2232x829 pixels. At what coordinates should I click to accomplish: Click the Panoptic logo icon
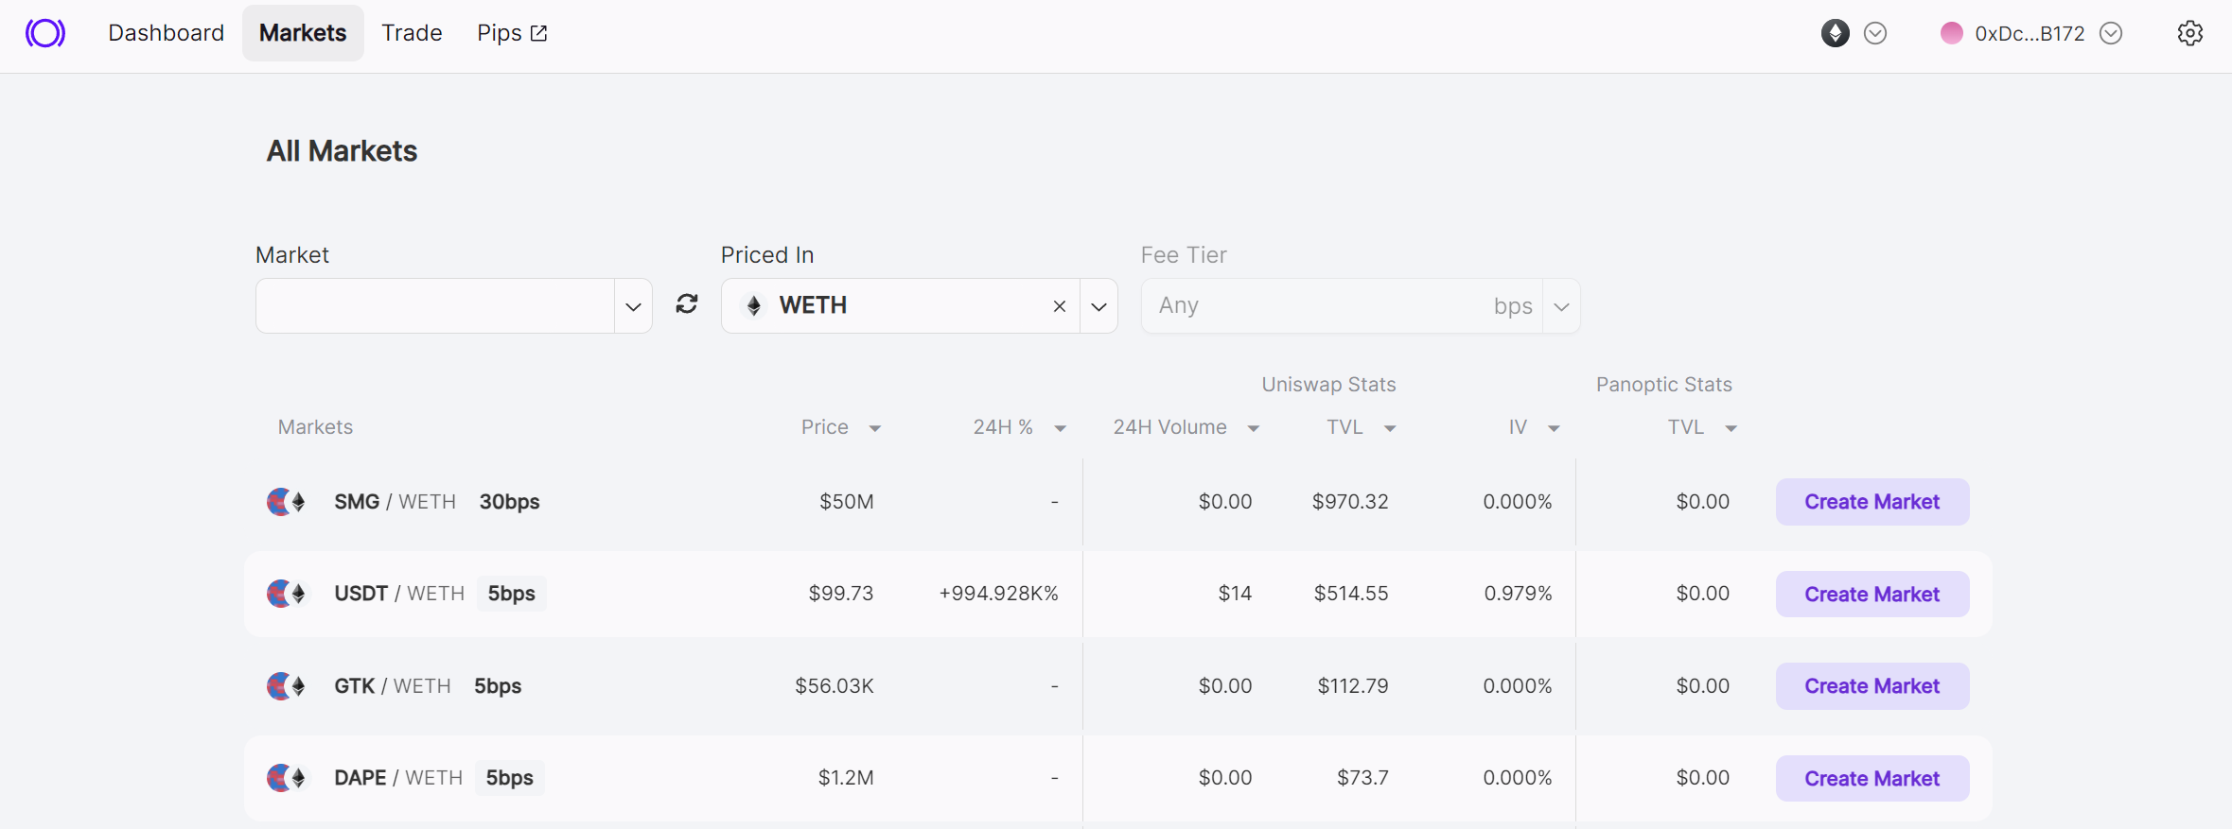45,33
